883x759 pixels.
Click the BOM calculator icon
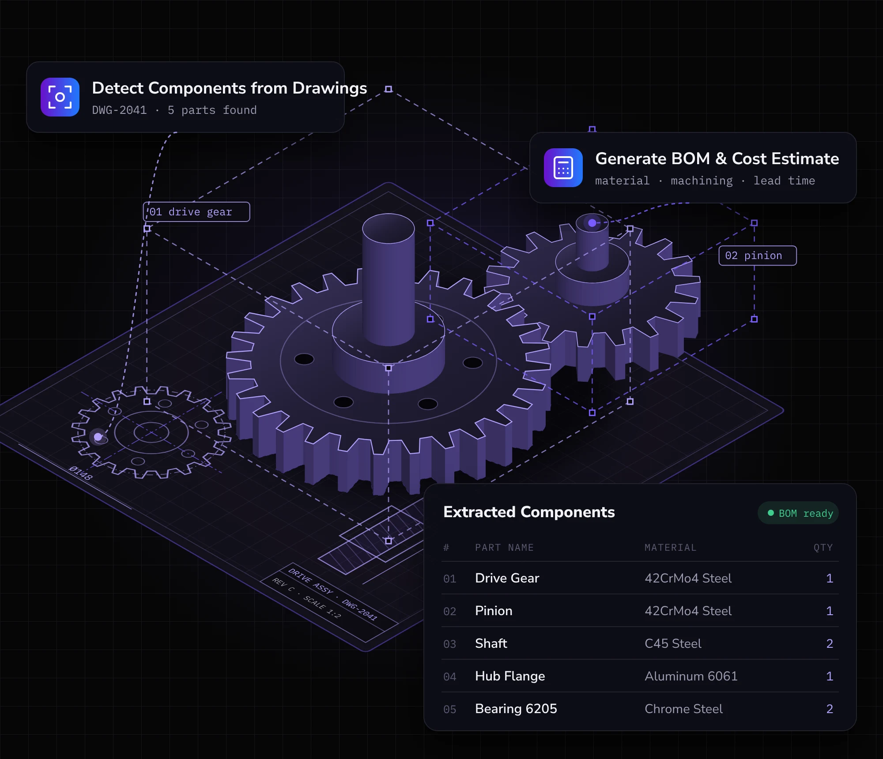[563, 168]
